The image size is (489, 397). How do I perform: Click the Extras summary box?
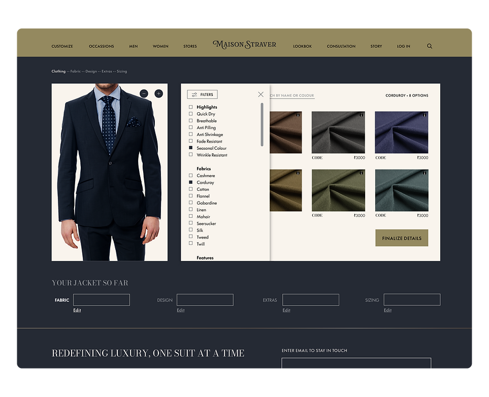(311, 300)
